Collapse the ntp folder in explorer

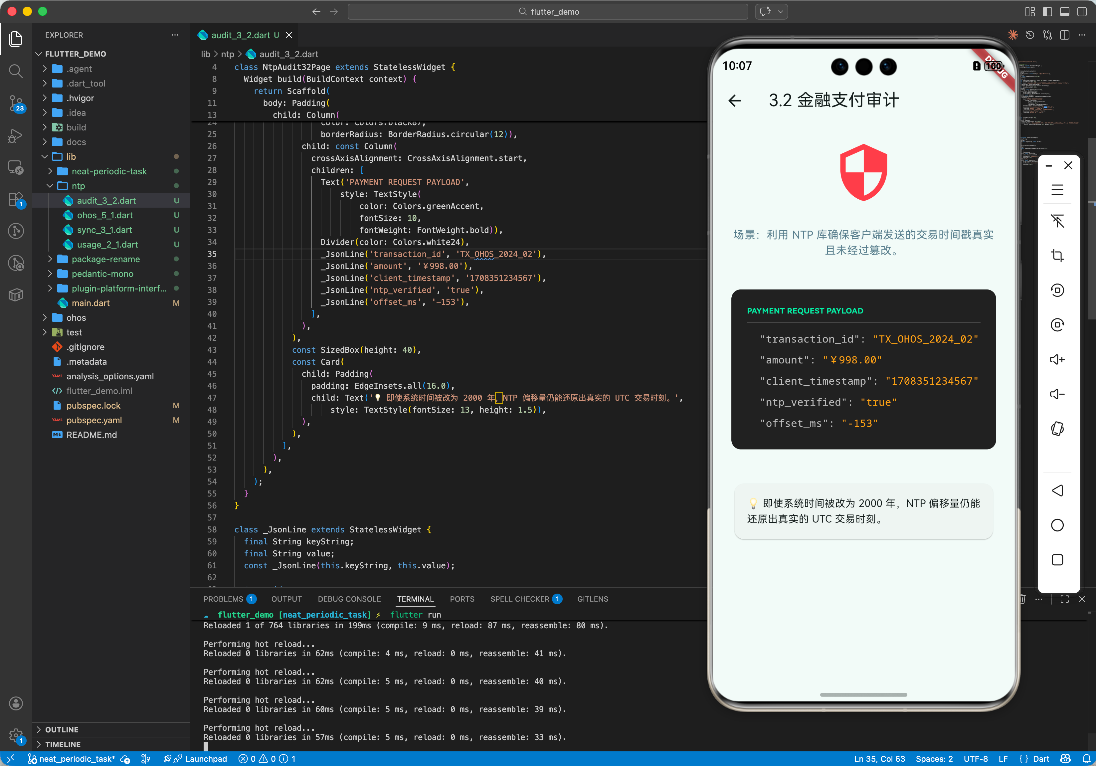(x=78, y=186)
